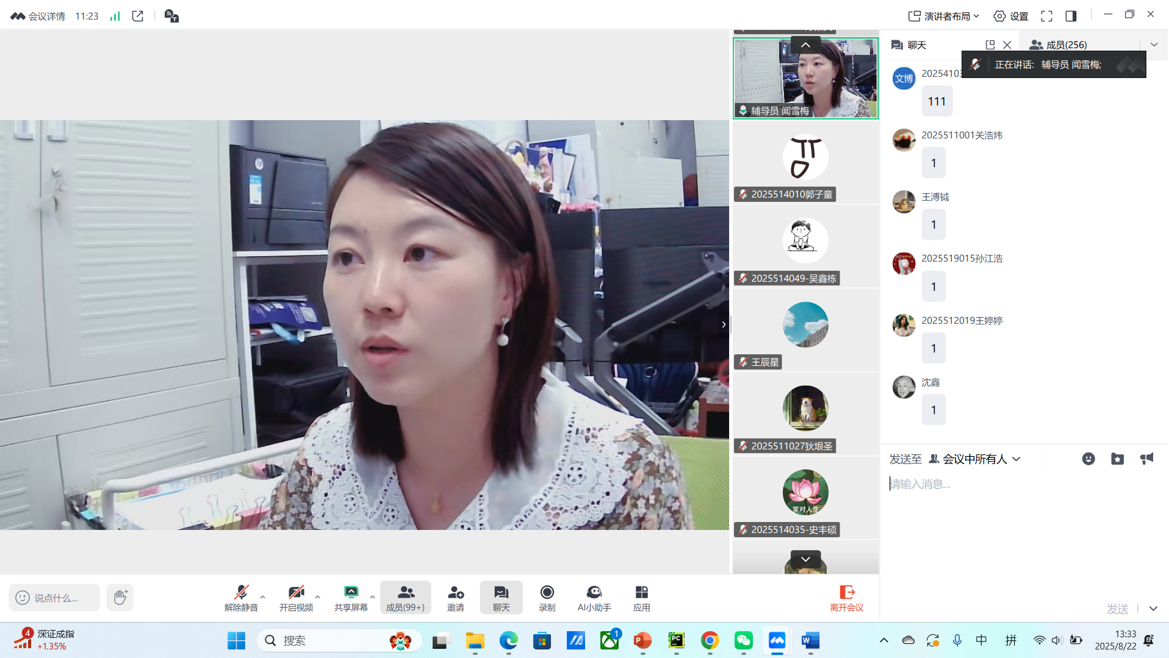Open the 会议中所有人 recipient dropdown
The height and width of the screenshot is (658, 1169).
click(974, 459)
